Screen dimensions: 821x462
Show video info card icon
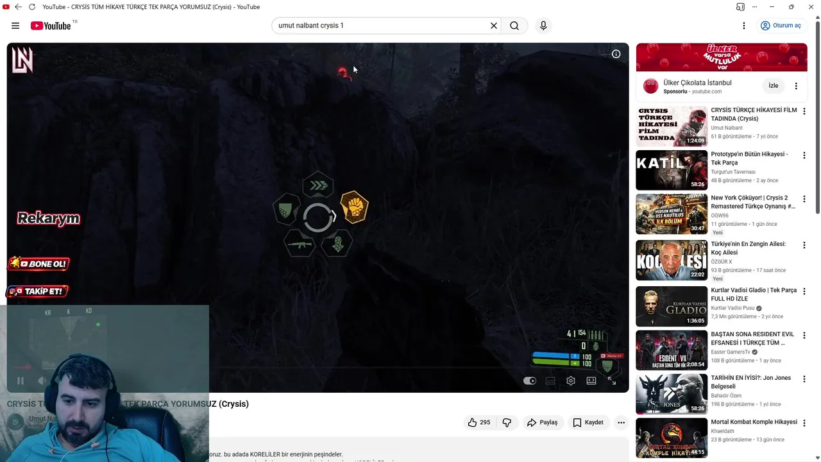click(616, 54)
